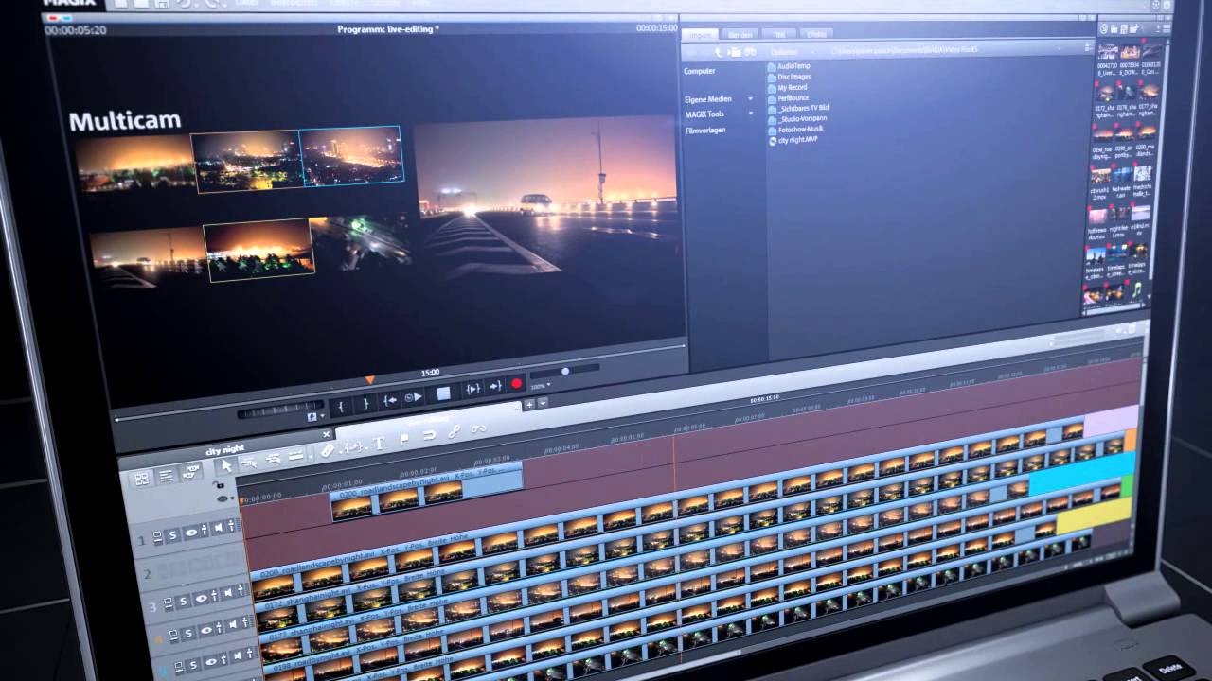Toggle visibility eye on track 1
This screenshot has height=681, width=1212.
pyautogui.click(x=191, y=532)
